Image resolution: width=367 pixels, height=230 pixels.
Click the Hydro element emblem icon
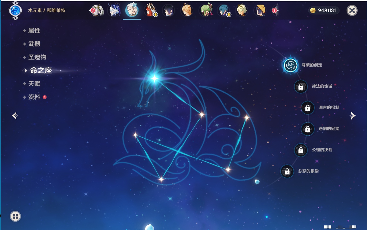15,11
